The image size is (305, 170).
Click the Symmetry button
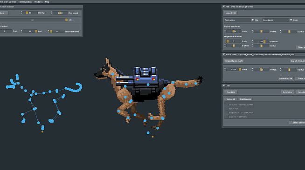point(287,92)
